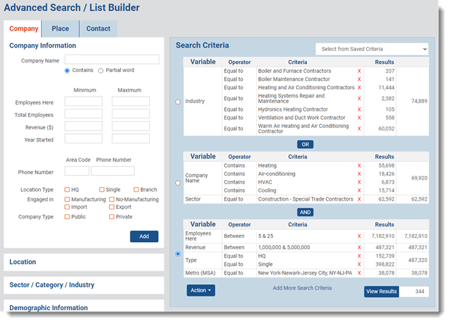Check the Single location type box
This screenshot has width=450, height=323.
click(102, 190)
